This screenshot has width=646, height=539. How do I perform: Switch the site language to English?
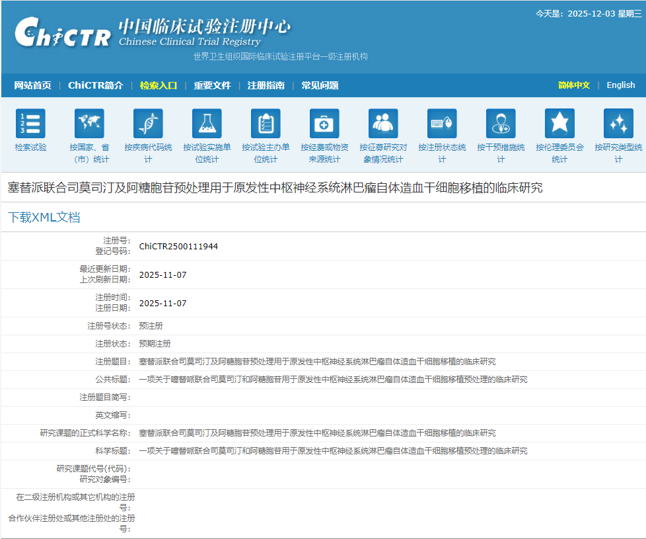[620, 85]
